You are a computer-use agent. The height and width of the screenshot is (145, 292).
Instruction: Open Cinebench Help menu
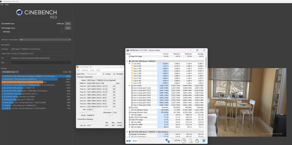pos(7,5)
